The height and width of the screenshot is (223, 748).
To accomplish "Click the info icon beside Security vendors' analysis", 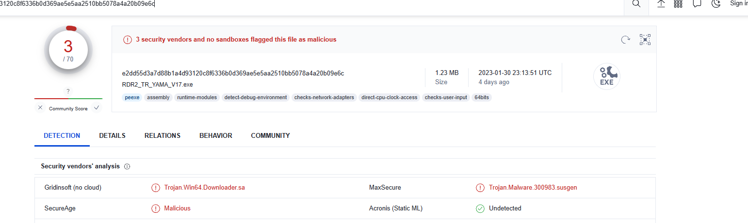I will click(127, 166).
